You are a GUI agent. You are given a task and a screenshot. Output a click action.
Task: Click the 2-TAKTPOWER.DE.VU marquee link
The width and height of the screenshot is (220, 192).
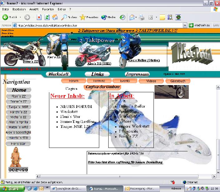click(128, 31)
